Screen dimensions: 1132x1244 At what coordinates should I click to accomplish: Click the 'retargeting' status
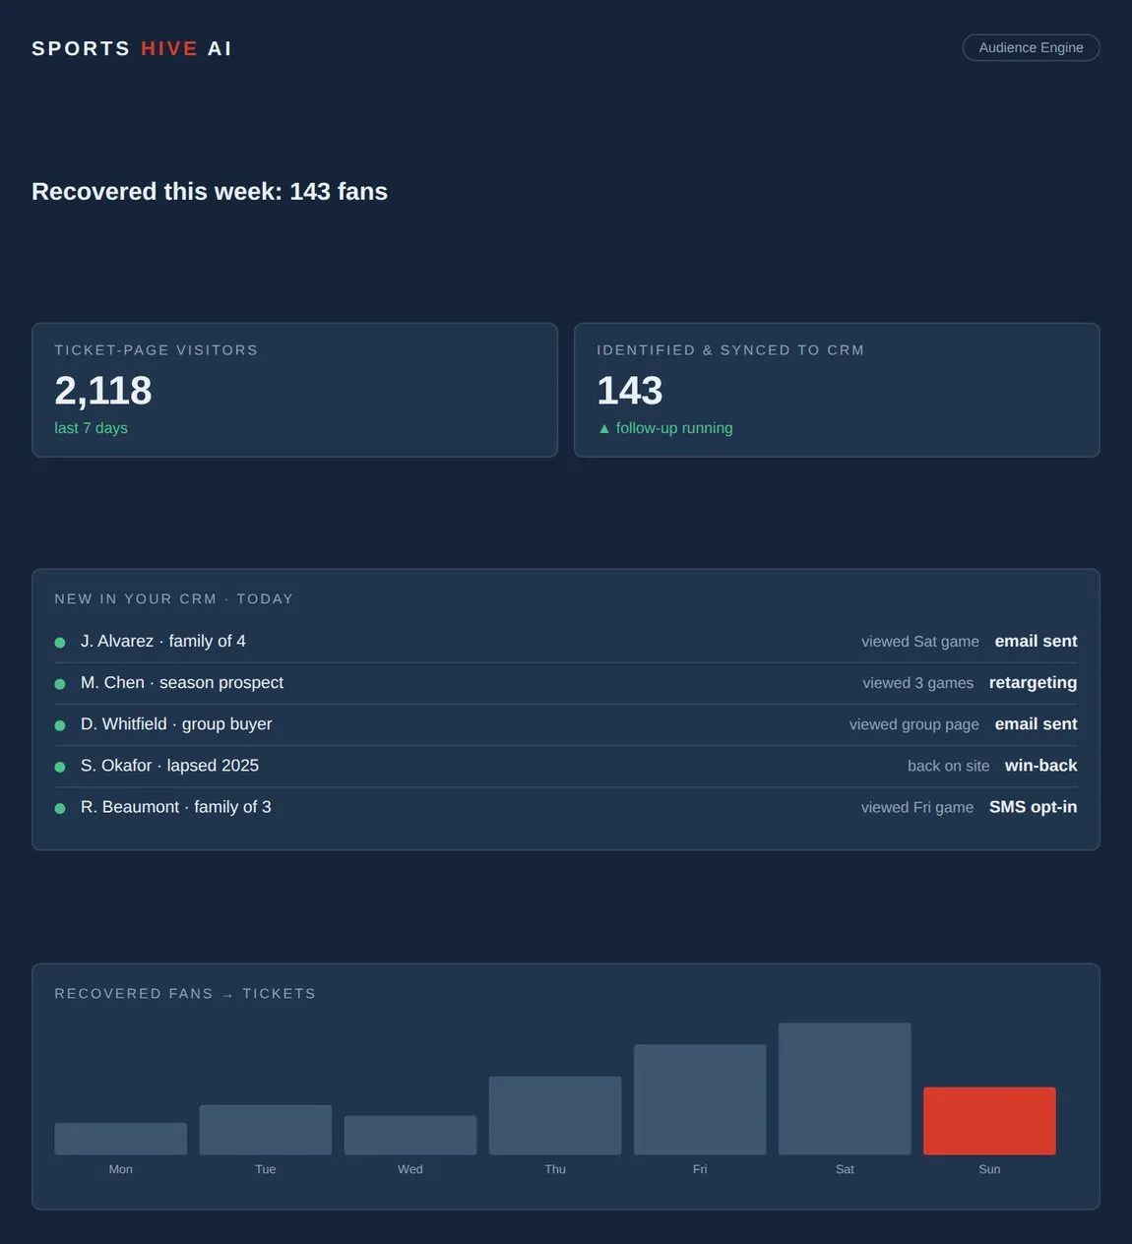point(1033,683)
